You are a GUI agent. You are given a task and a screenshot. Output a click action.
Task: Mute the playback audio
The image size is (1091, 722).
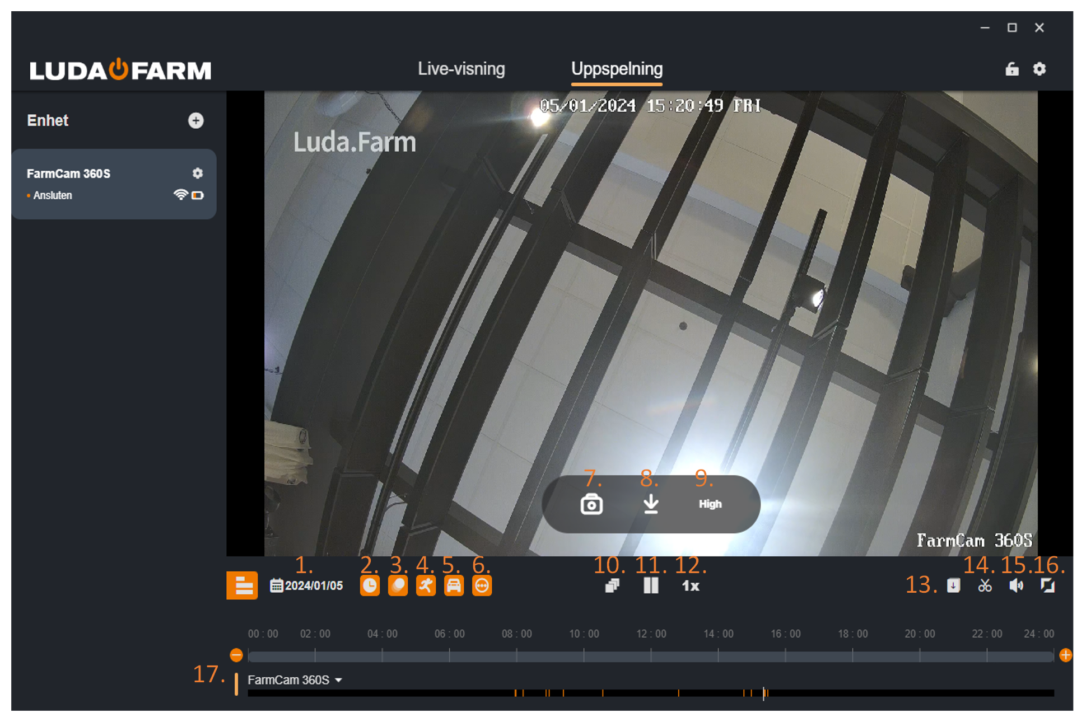pos(1016,586)
